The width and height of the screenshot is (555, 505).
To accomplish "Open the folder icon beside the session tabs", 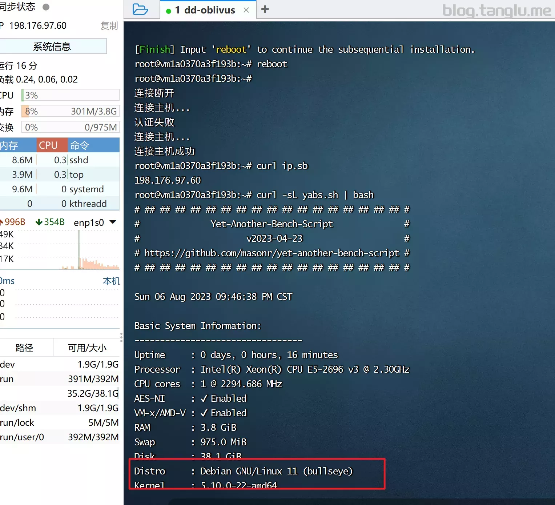I will coord(140,9).
